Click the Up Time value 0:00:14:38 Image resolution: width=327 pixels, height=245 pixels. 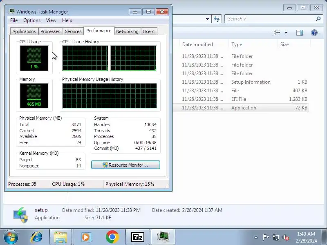(145, 143)
